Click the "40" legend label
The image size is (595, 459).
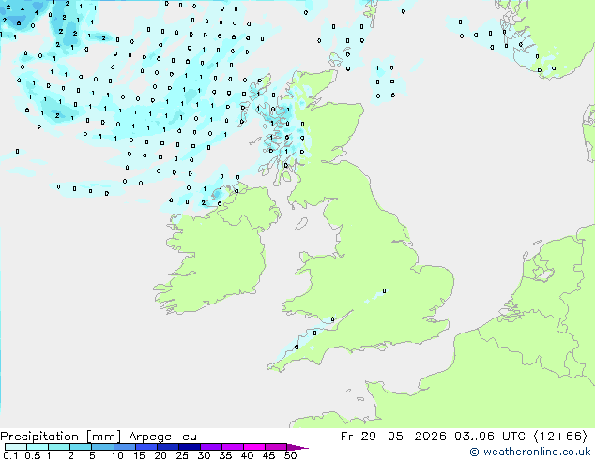[x=247, y=455]
